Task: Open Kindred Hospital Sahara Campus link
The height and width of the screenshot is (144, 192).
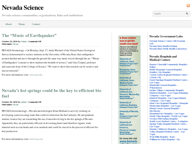Action: tap(168, 99)
